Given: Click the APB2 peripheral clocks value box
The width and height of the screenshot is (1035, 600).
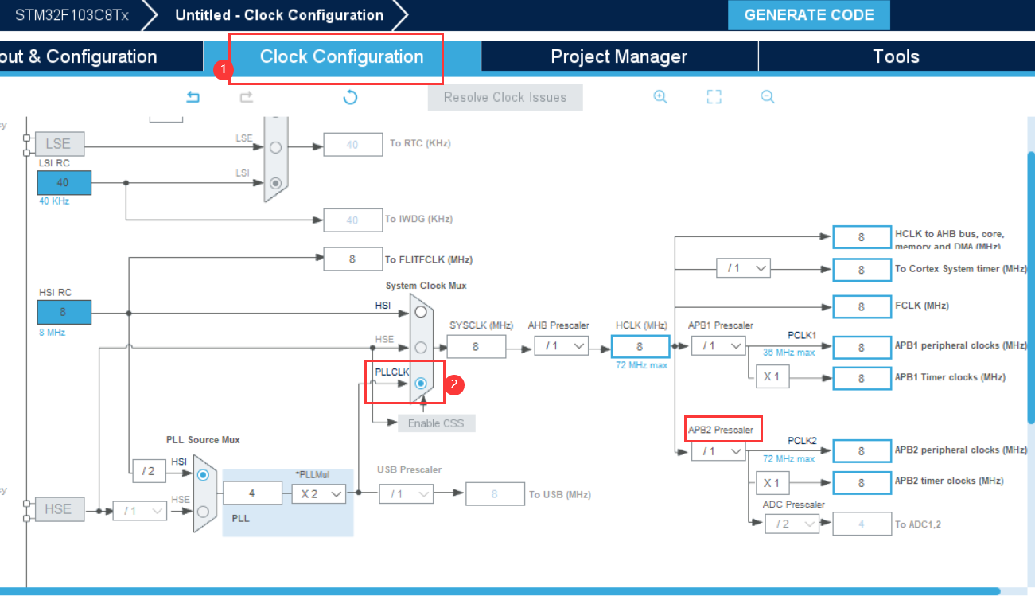Looking at the screenshot, I should point(862,451).
